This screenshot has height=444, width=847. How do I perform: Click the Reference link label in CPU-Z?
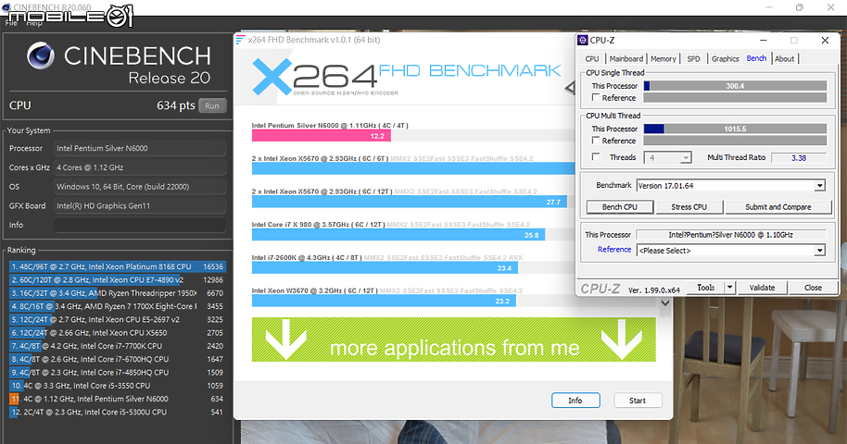(614, 249)
